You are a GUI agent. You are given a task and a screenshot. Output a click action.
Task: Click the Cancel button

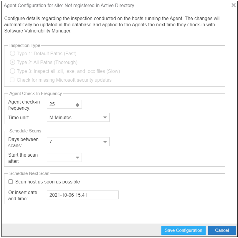[222, 230]
